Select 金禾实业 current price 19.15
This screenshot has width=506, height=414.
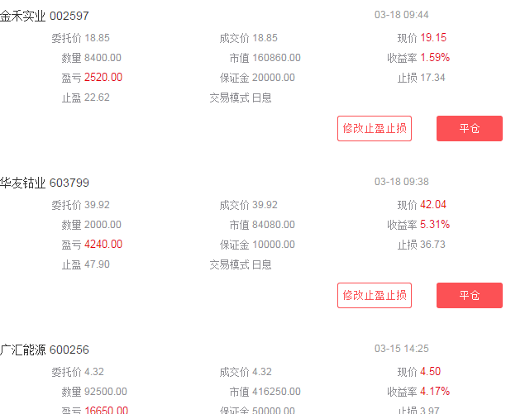433,38
